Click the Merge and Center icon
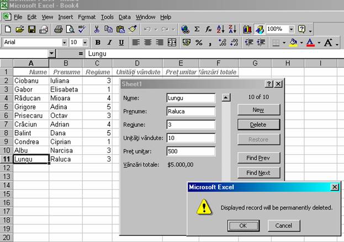 pyautogui.click(x=172, y=42)
